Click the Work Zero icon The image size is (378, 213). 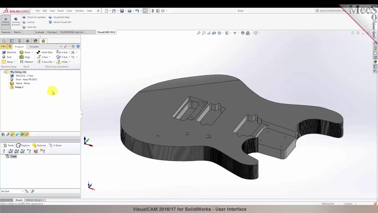click(38, 52)
